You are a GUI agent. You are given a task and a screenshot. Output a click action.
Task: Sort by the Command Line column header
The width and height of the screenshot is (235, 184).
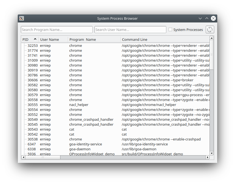click(x=165, y=39)
